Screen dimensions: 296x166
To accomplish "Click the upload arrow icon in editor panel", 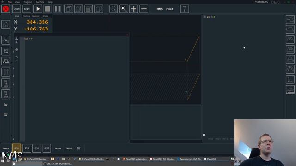I will pos(17,38).
